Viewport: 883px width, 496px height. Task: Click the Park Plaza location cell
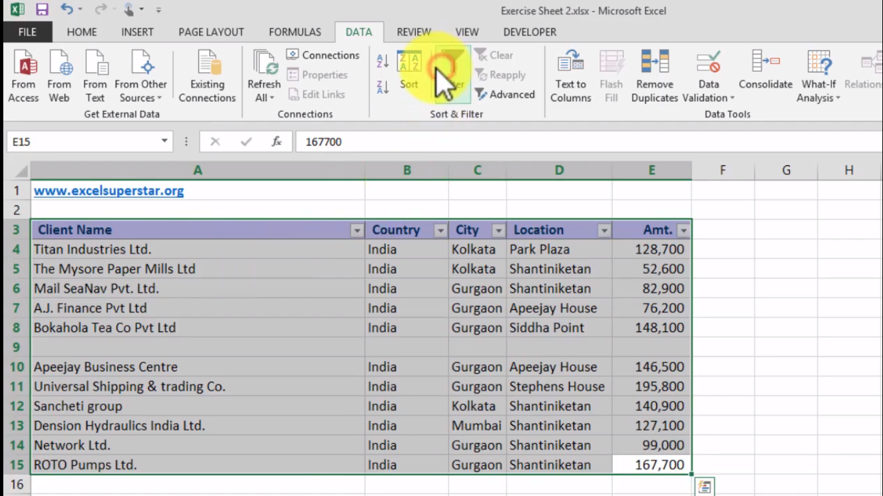[x=559, y=249]
